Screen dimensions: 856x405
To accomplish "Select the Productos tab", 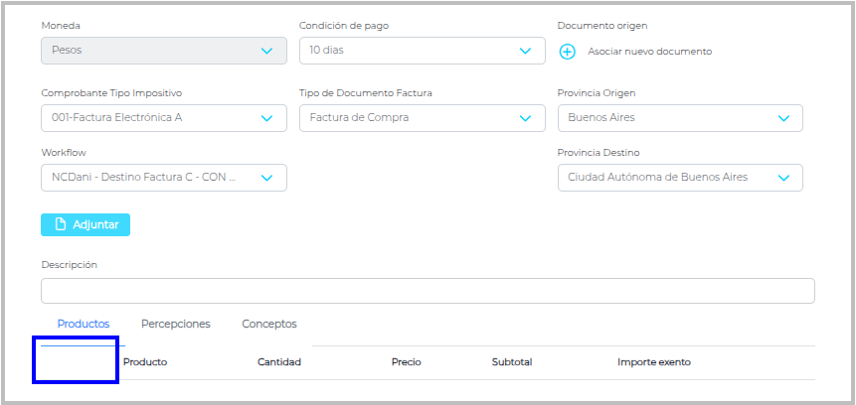I will coord(84,324).
